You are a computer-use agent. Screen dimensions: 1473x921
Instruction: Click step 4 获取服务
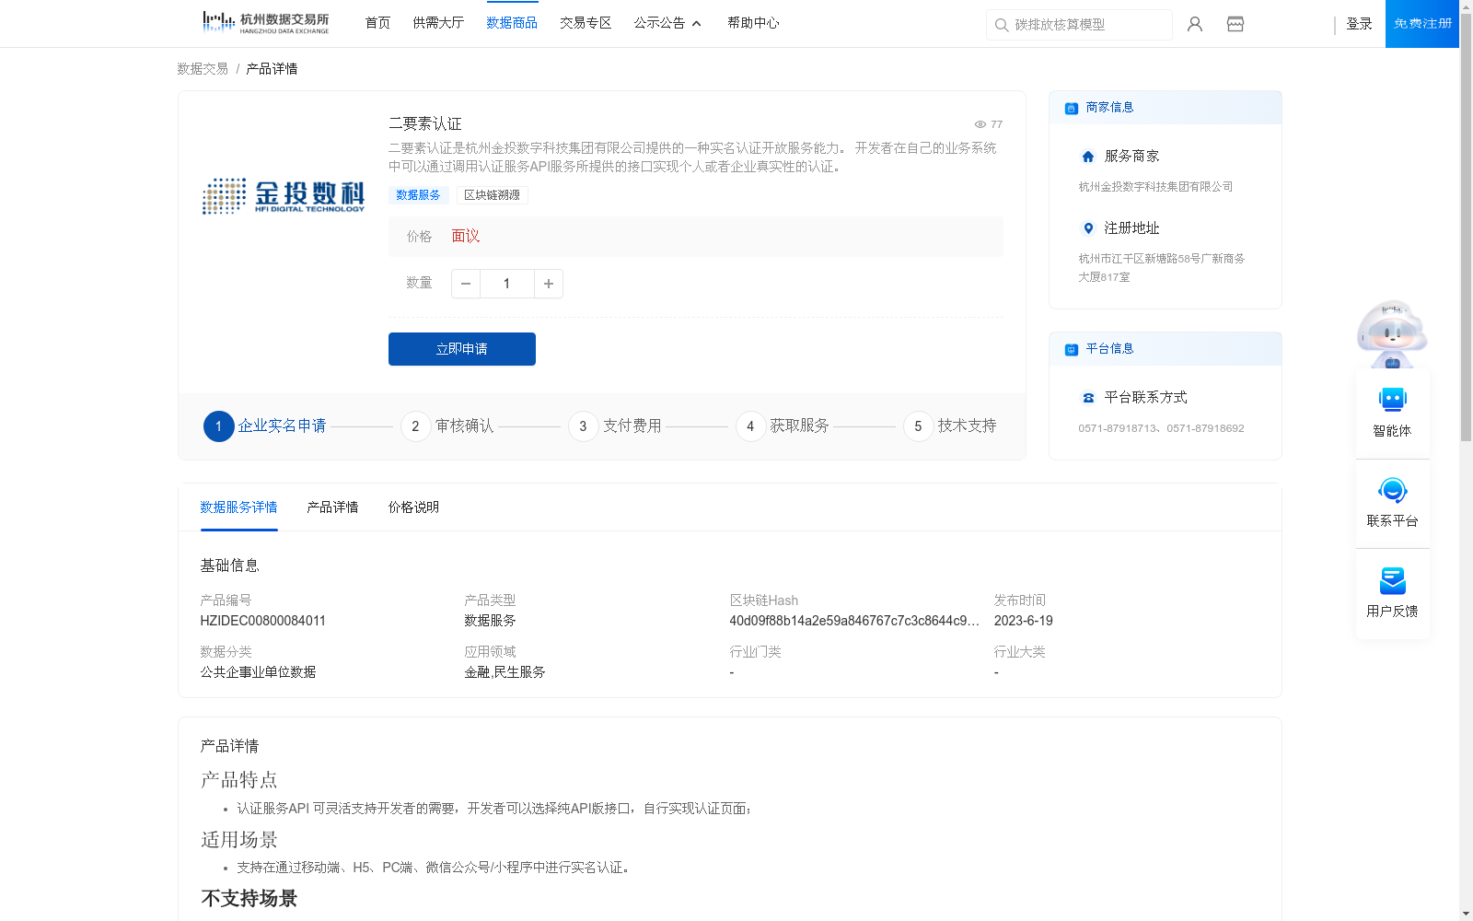(x=783, y=426)
